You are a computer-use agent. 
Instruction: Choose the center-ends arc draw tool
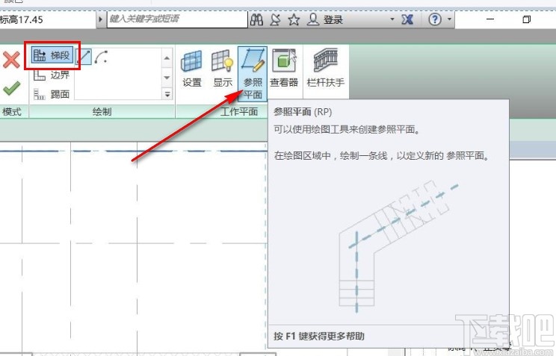coord(101,56)
